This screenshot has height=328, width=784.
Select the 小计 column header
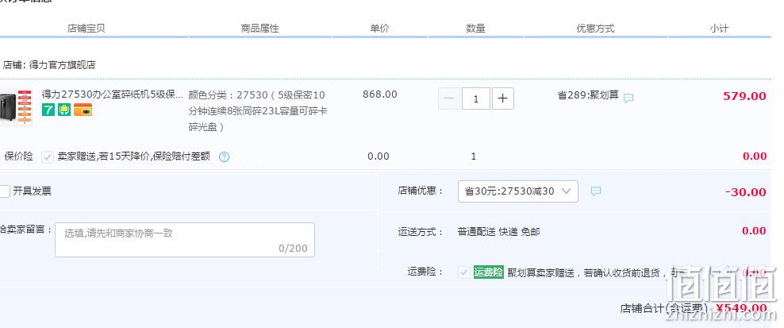click(x=719, y=29)
